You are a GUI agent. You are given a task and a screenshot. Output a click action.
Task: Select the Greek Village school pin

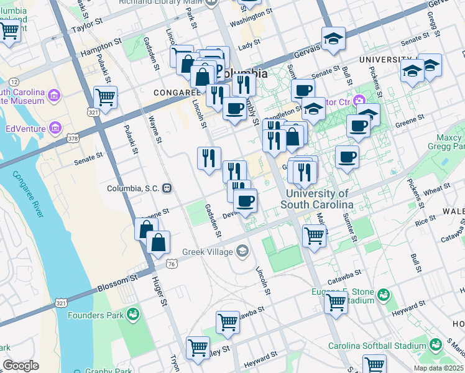pyautogui.click(x=242, y=252)
